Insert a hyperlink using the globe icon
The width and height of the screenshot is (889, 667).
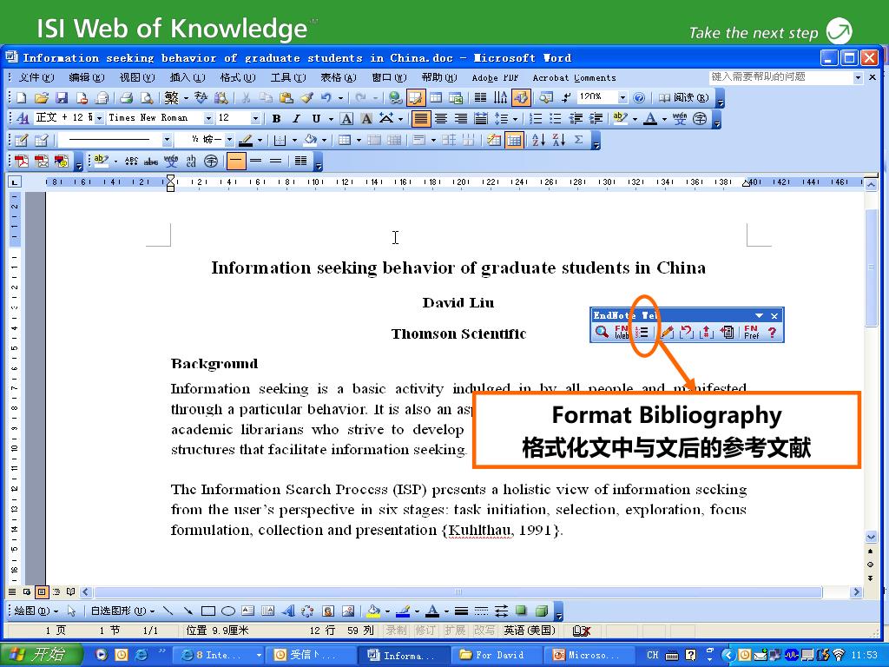(x=395, y=97)
